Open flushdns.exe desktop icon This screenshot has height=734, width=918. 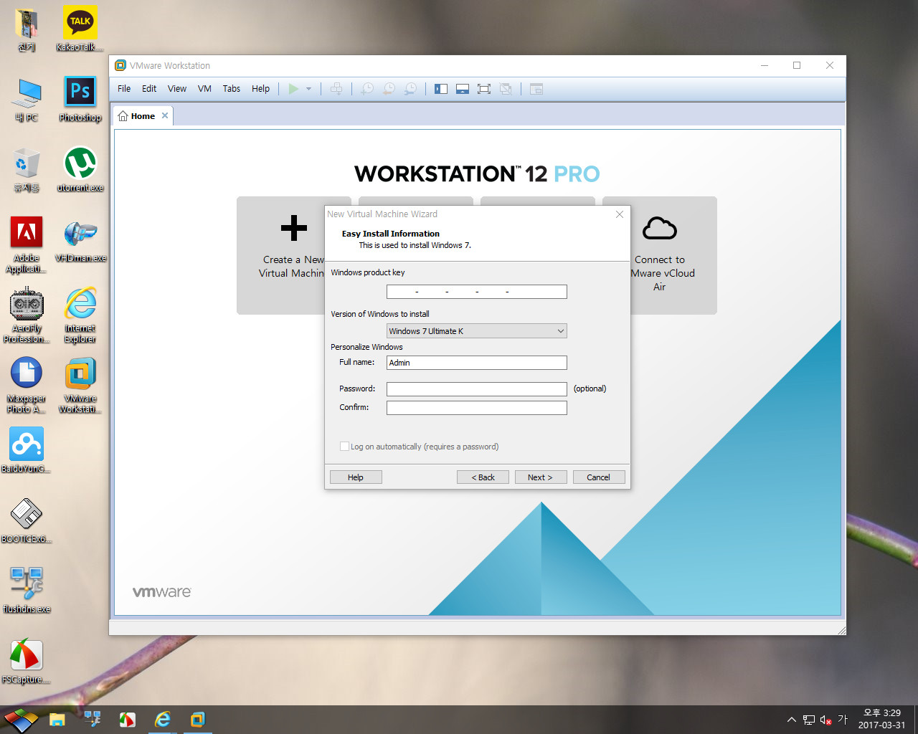27,591
